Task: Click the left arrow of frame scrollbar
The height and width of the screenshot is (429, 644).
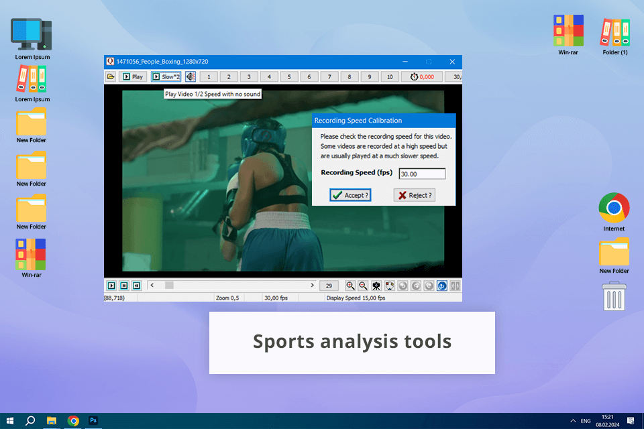Action: point(152,286)
